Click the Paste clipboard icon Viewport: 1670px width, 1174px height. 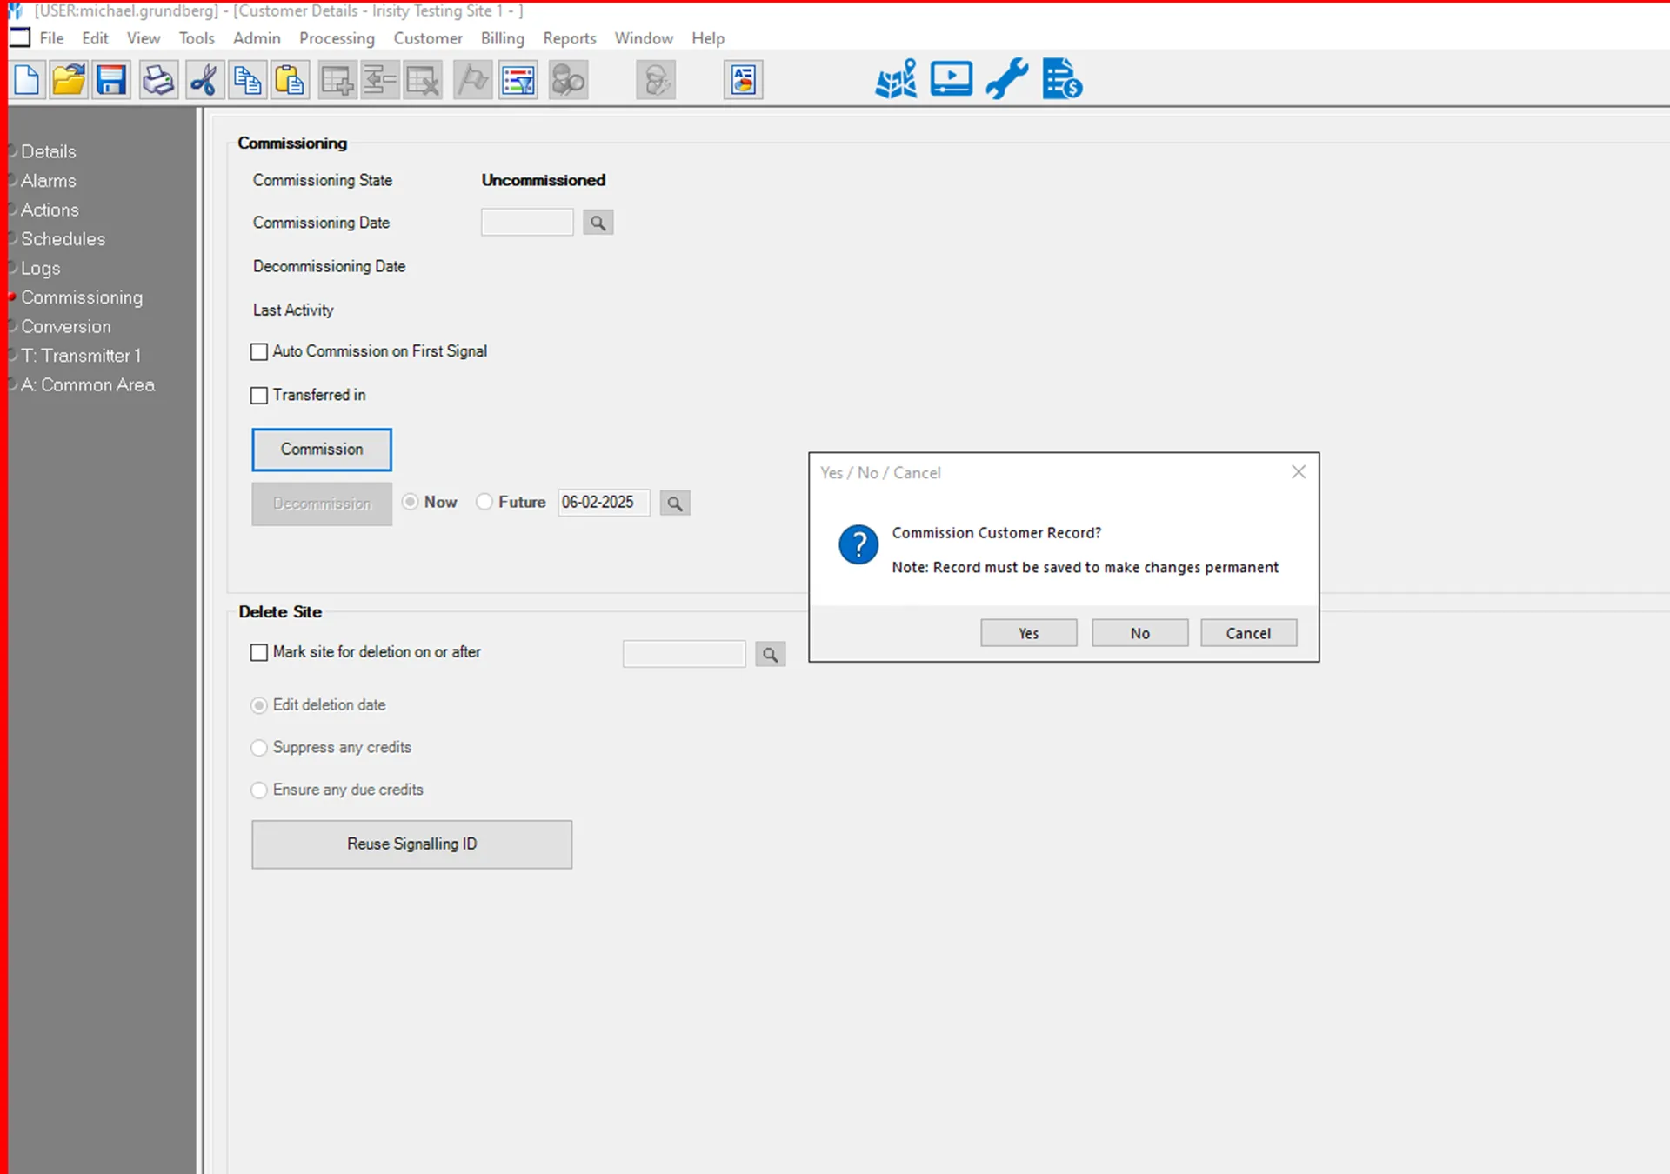pyautogui.click(x=290, y=80)
